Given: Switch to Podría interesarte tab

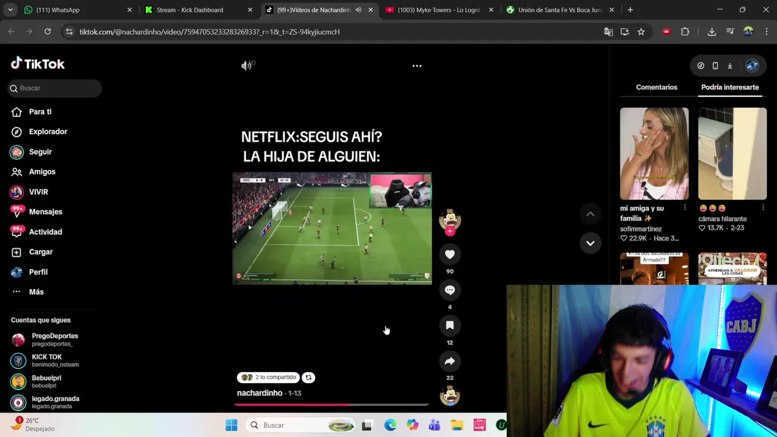Looking at the screenshot, I should 730,87.
